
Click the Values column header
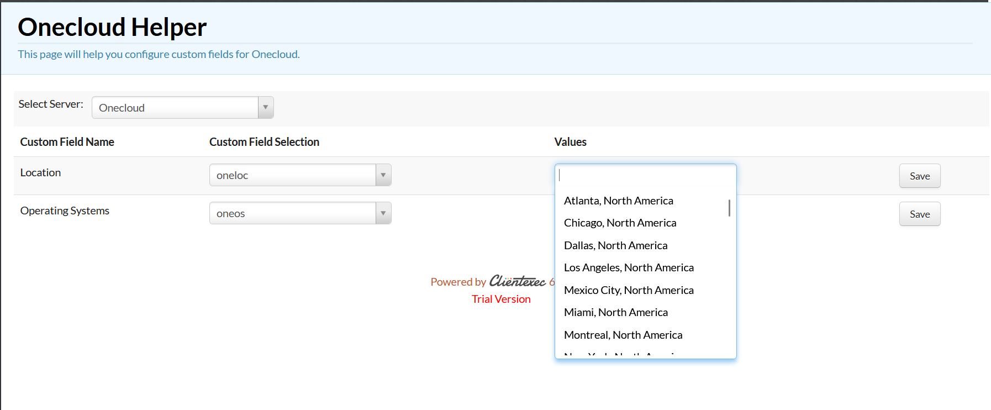tap(570, 142)
